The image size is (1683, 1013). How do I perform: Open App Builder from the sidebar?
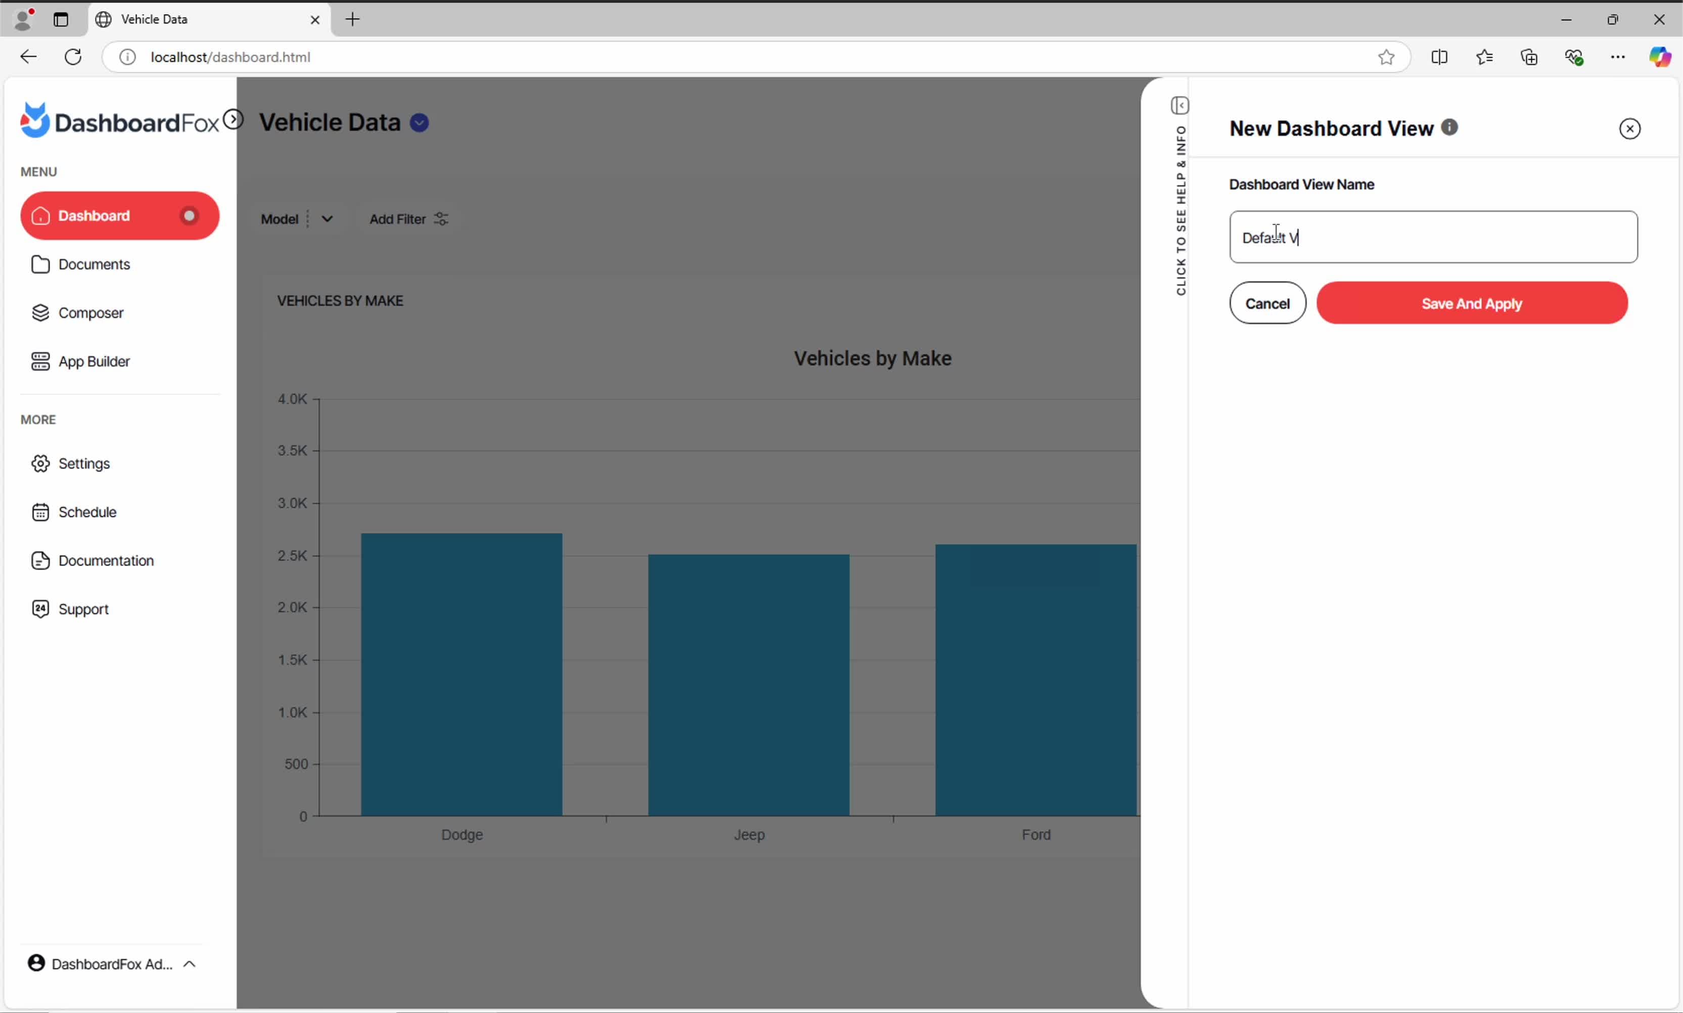pyautogui.click(x=93, y=361)
